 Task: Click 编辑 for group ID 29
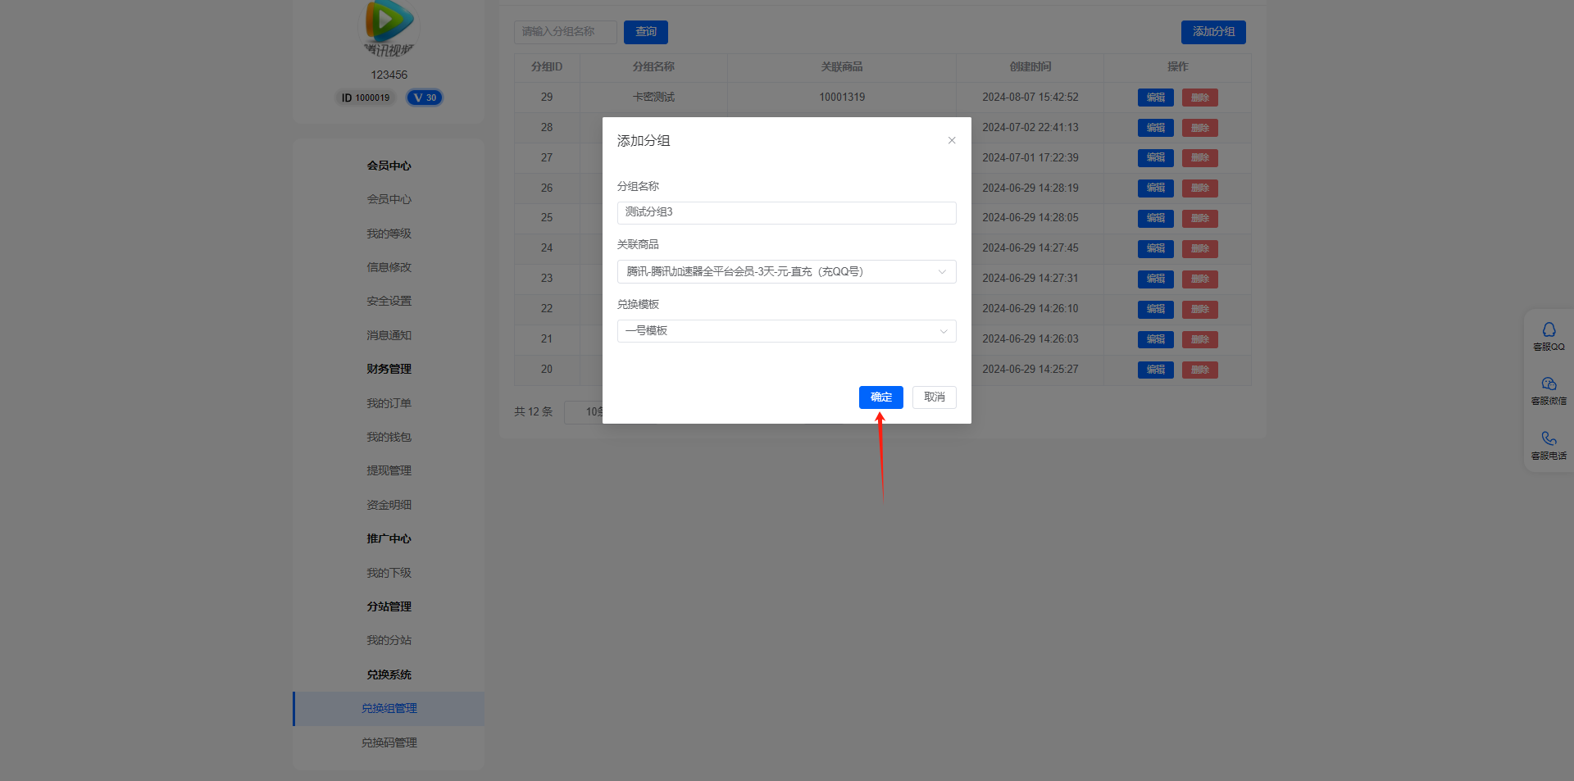pos(1155,98)
